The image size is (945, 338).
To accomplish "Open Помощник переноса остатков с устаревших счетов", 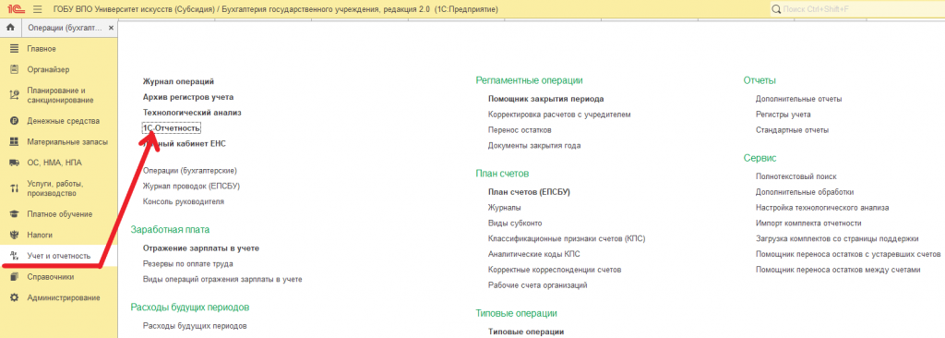I will coord(848,254).
